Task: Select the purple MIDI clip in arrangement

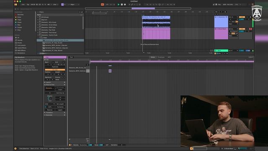Action: [x=156, y=34]
